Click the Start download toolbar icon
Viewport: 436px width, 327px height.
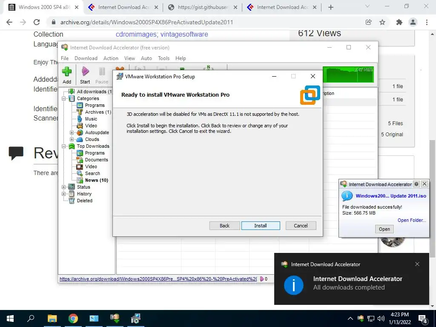[85, 72]
